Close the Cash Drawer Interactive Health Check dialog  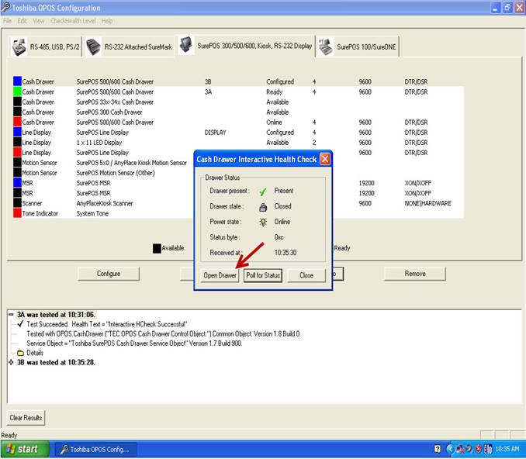(325, 159)
